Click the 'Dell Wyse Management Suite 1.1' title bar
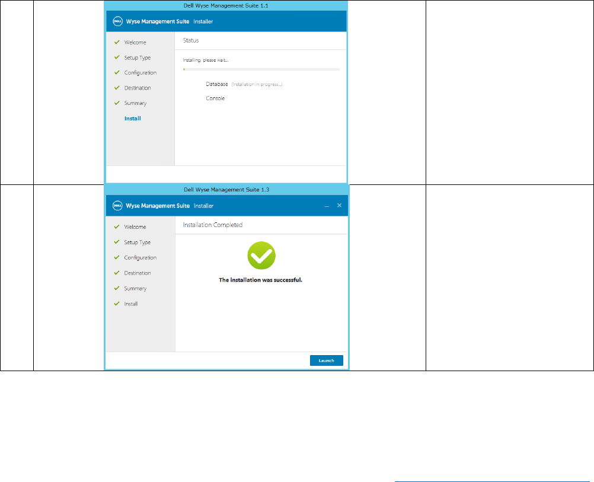Image resolution: width=594 pixels, height=482 pixels. click(226, 6)
